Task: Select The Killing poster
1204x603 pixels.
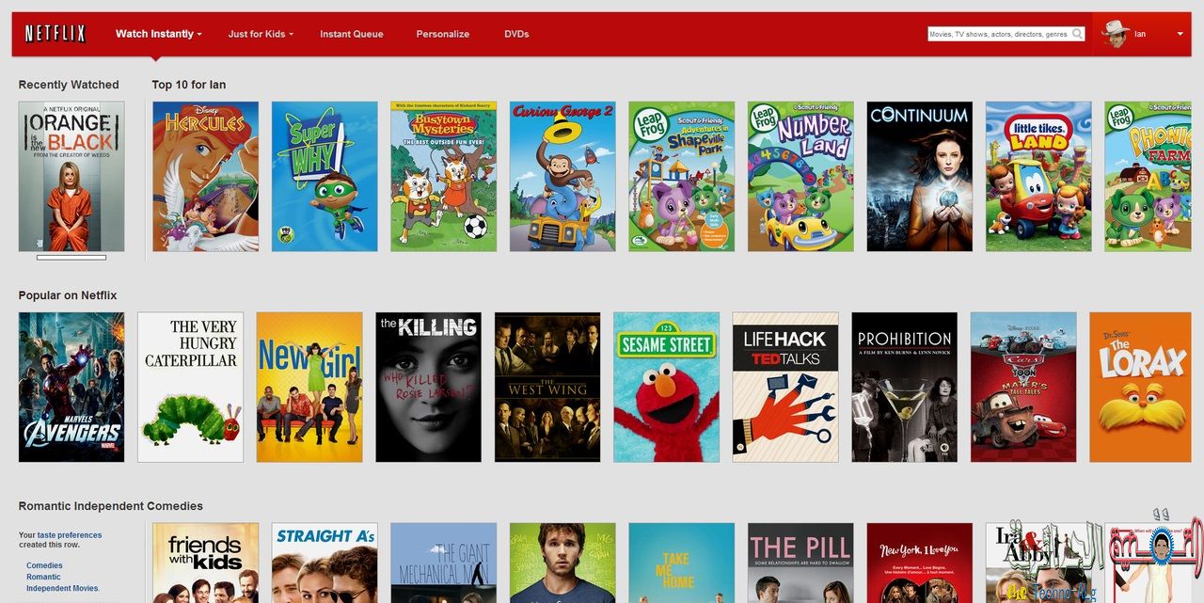Action: (x=428, y=388)
